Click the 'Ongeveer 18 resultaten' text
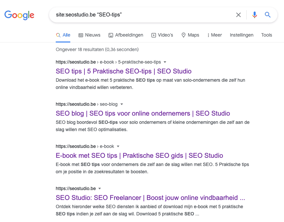Viewport: 284px width, 222px height. tap(97, 50)
